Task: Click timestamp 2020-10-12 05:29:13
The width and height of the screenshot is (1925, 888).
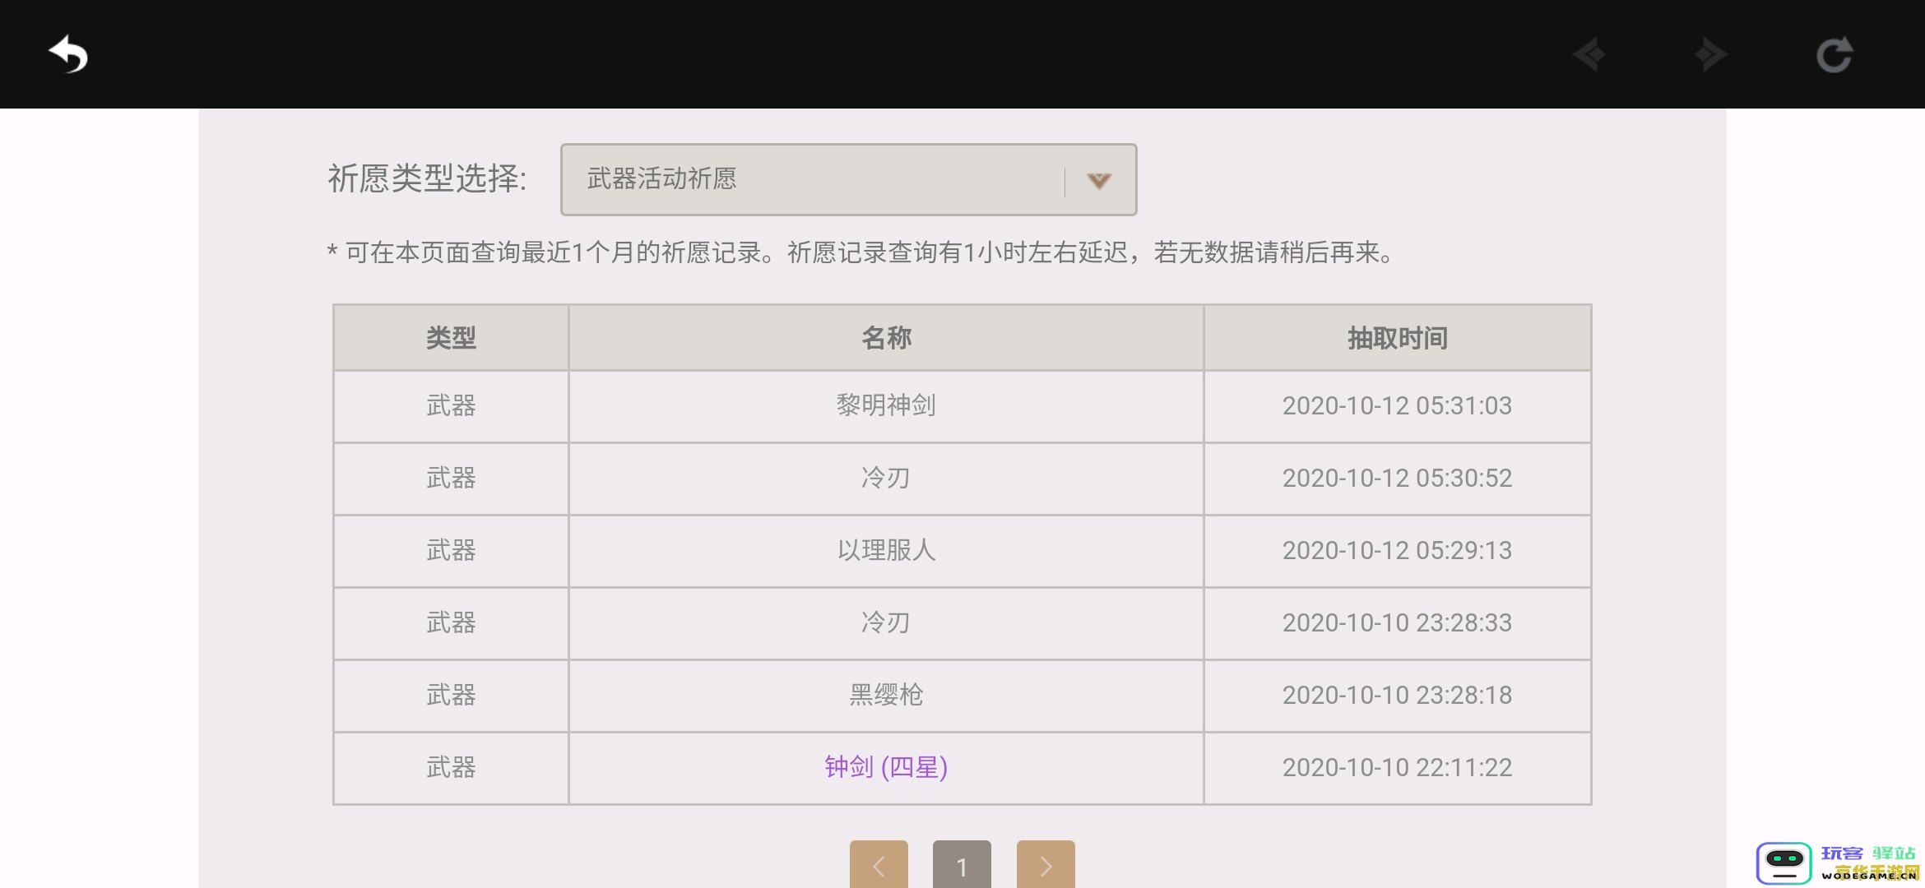Action: (x=1397, y=550)
